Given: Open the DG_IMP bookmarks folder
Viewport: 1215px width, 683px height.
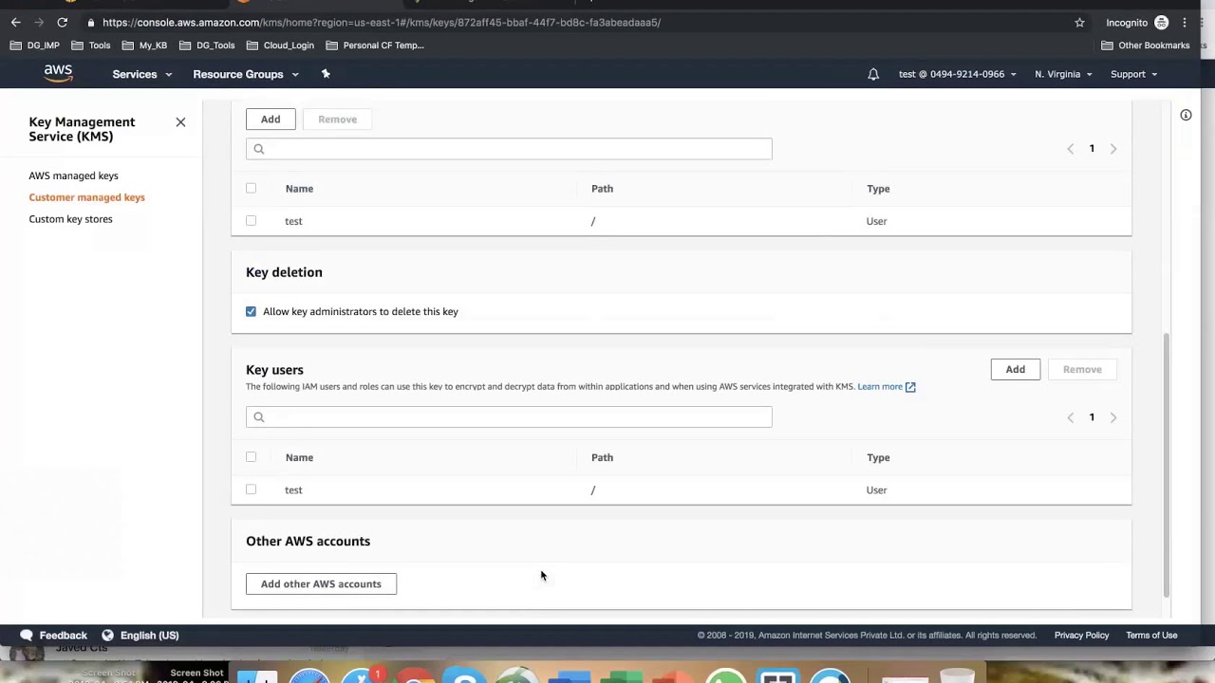Looking at the screenshot, I should [x=35, y=46].
